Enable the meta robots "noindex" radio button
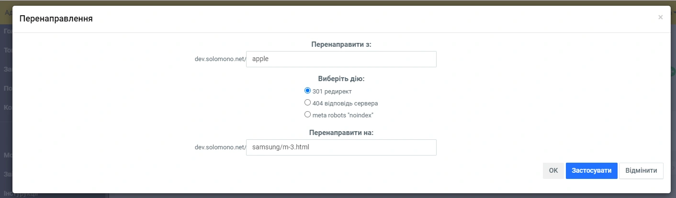The width and height of the screenshot is (676, 198). click(x=308, y=115)
